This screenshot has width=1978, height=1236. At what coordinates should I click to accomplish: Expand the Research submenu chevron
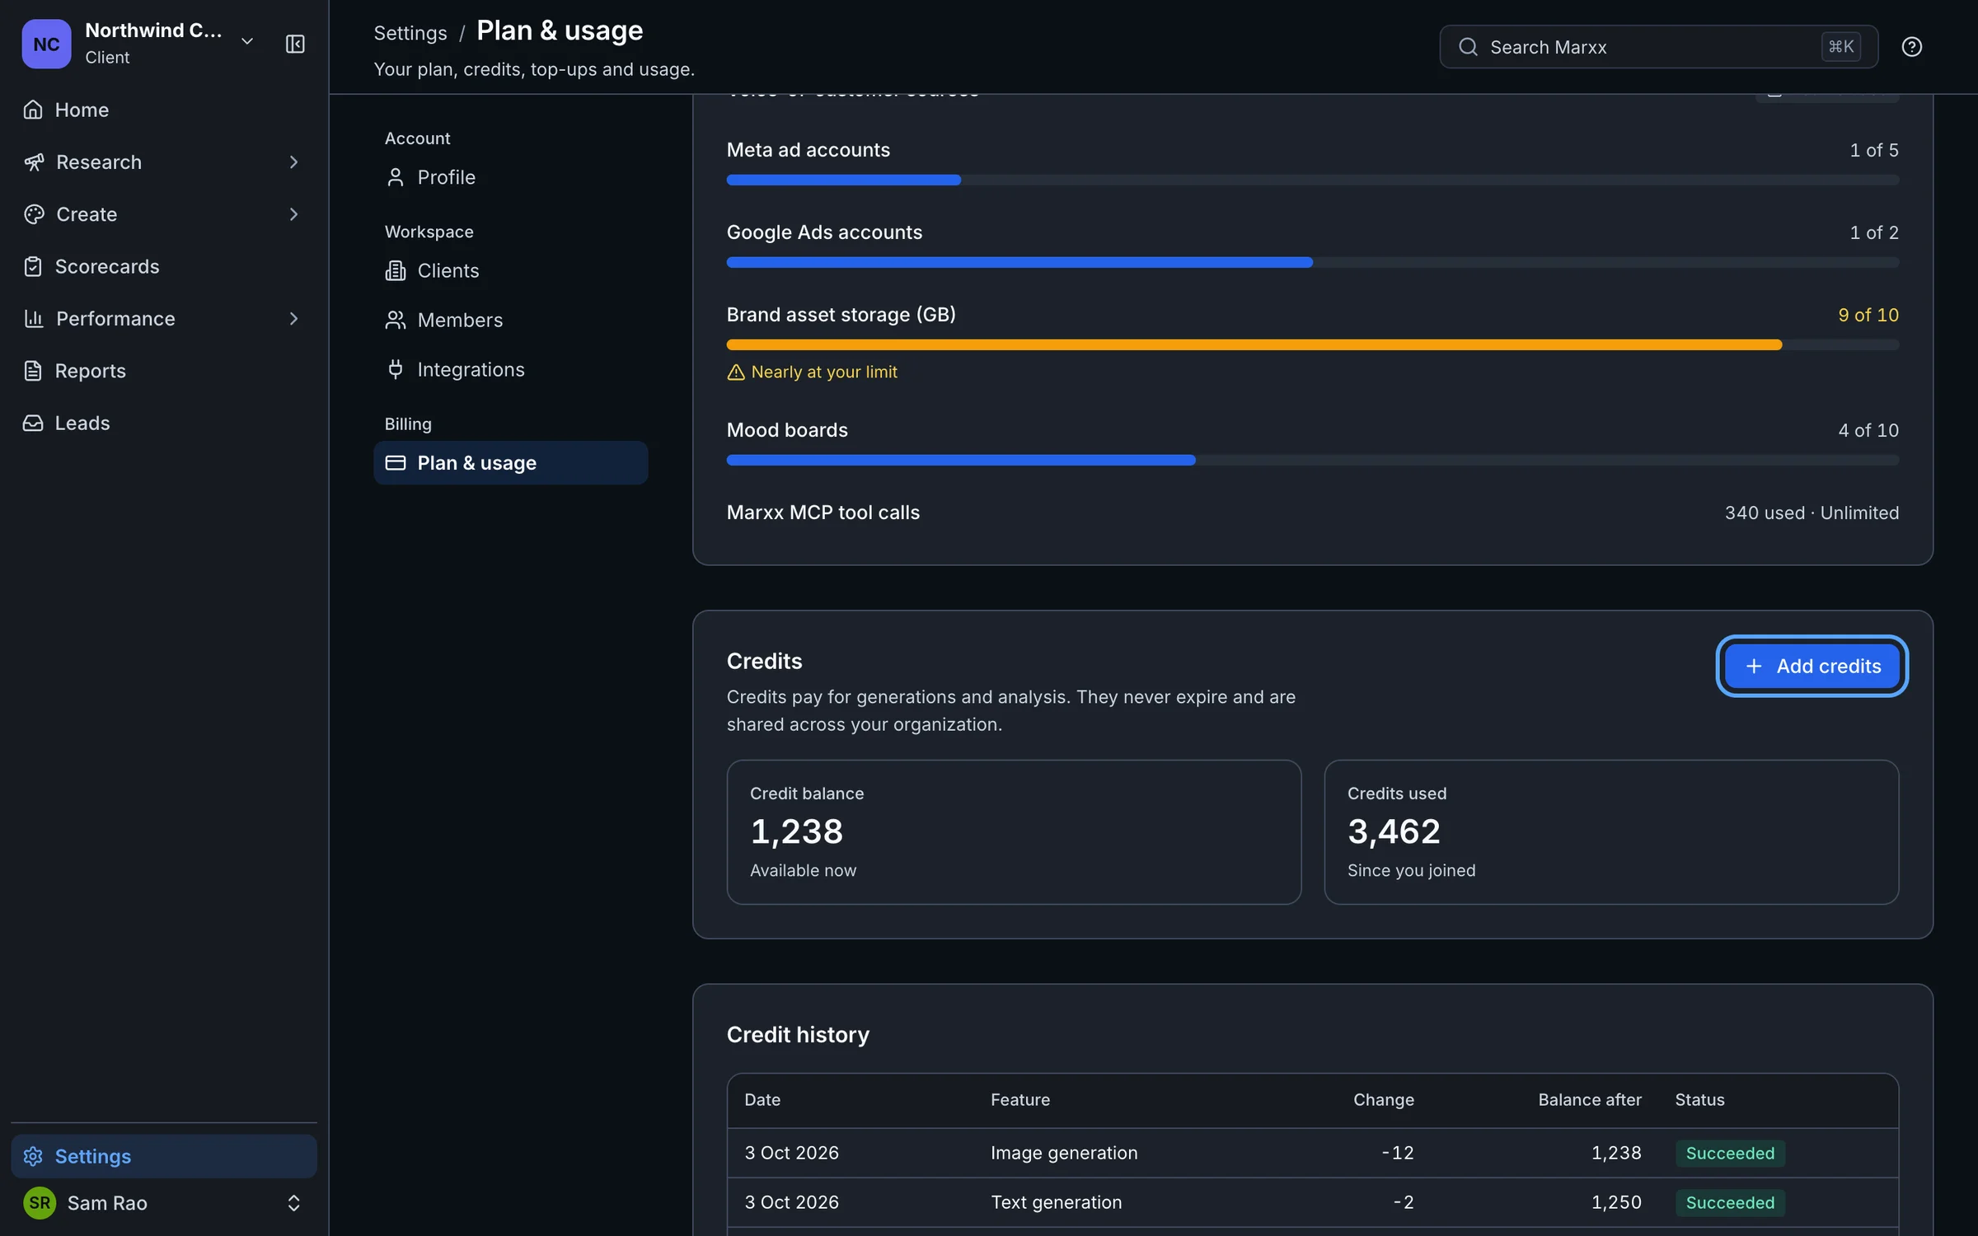point(293,162)
